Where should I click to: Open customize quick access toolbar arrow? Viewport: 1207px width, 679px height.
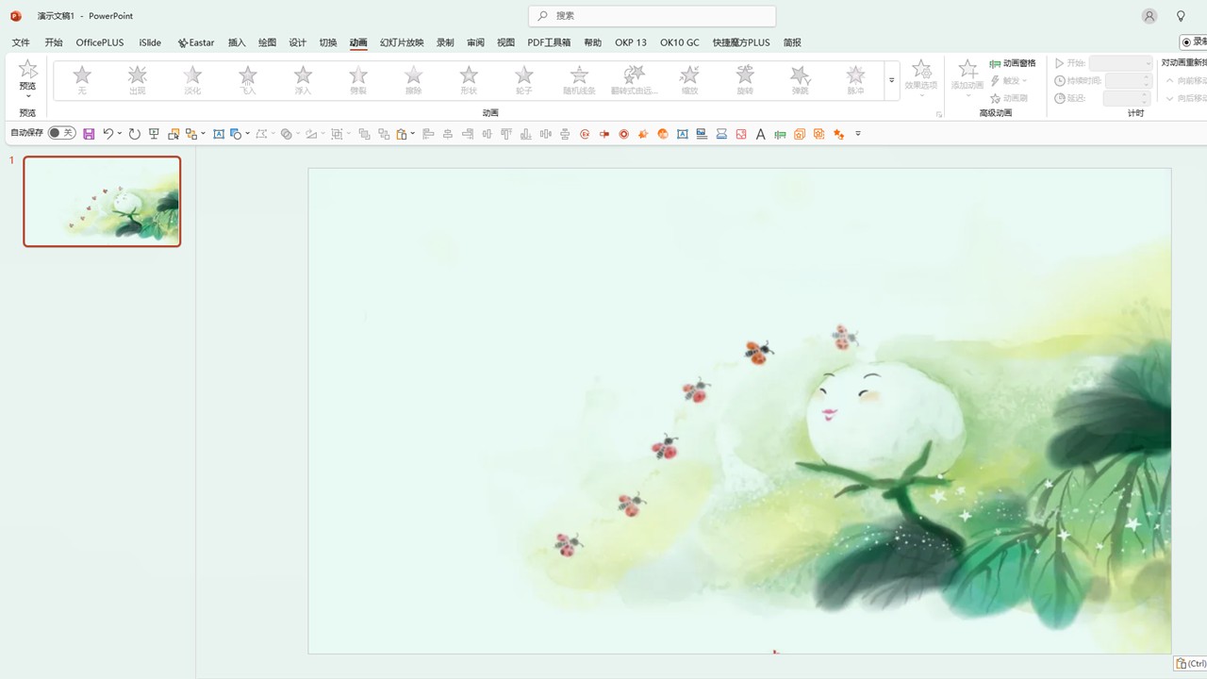coord(858,134)
